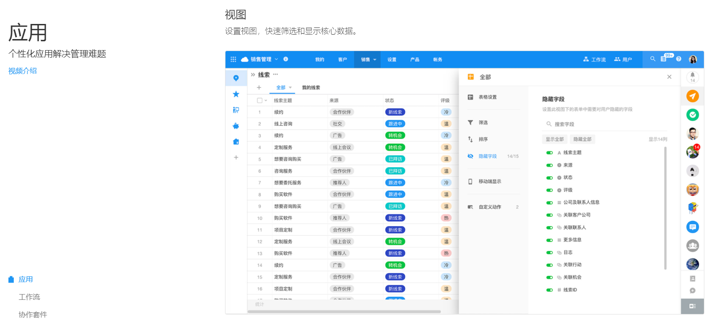Click the search magnifier in the top bar
Screen dimensions: 723x334
pos(653,59)
